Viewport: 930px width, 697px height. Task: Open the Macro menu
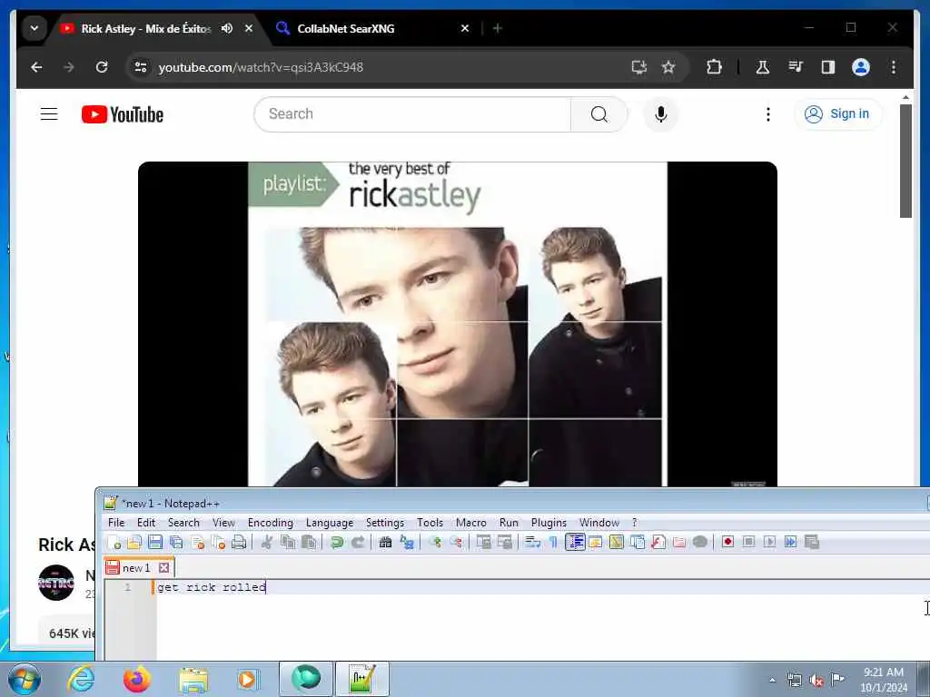pos(471,523)
